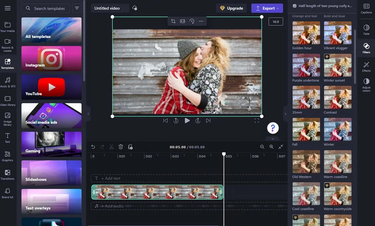Undo the last action

94,147
